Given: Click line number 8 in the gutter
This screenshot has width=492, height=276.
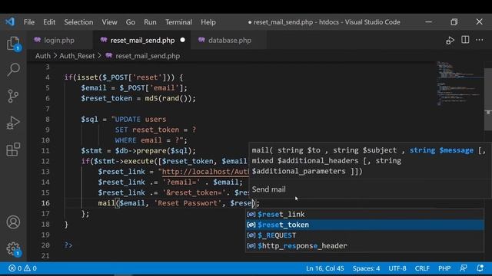Looking at the screenshot, I should pos(48,120).
